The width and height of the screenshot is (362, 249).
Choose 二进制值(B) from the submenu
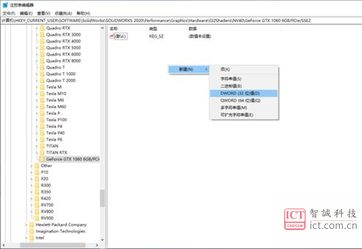(x=244, y=86)
